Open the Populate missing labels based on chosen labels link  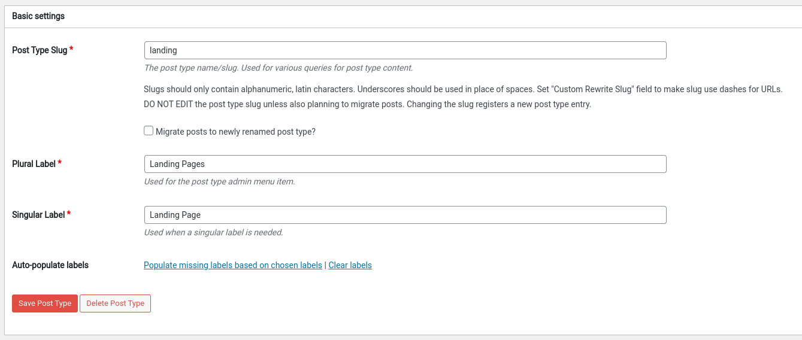coord(233,265)
